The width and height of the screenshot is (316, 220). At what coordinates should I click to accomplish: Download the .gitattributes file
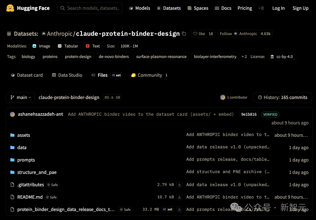click(x=179, y=185)
